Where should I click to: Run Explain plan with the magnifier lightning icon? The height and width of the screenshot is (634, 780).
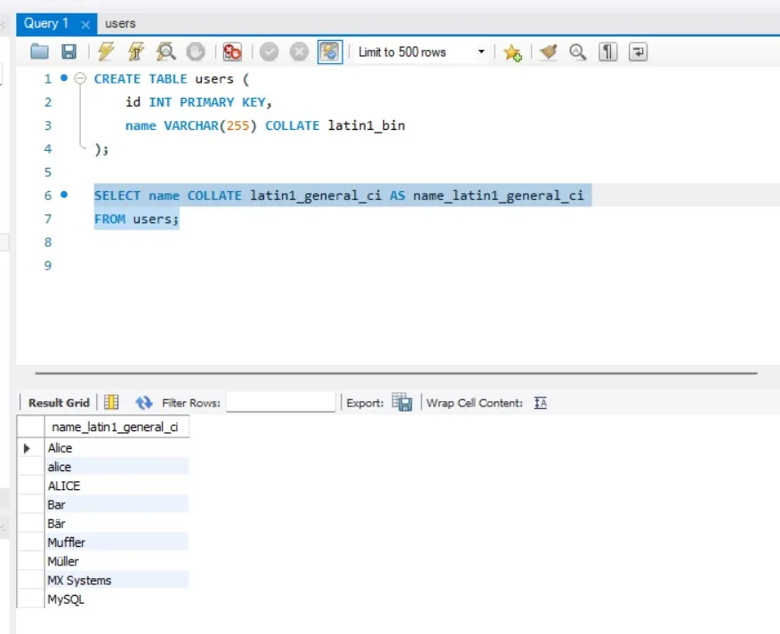coord(165,52)
